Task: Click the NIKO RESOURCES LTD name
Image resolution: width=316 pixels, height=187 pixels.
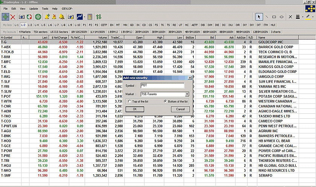Action: click(x=276, y=170)
